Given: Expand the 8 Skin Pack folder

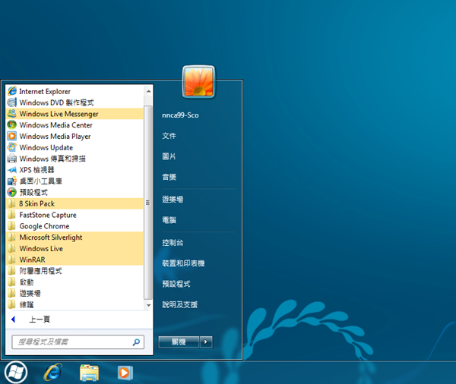Looking at the screenshot, I should (74, 203).
